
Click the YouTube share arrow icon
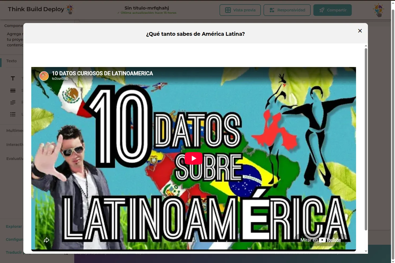click(47, 240)
